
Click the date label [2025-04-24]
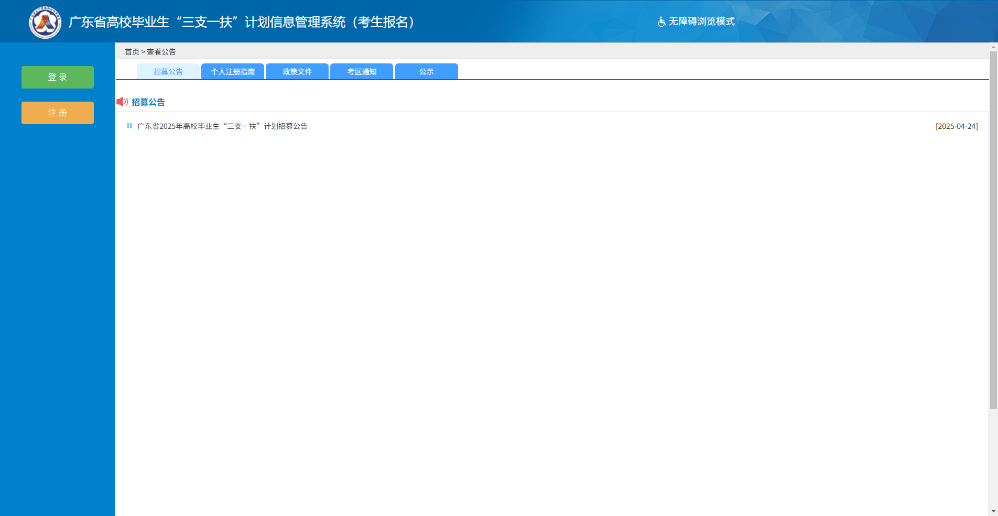957,126
